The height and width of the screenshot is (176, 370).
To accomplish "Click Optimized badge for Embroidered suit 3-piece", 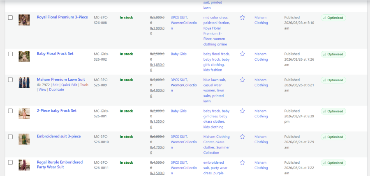I will (333, 137).
